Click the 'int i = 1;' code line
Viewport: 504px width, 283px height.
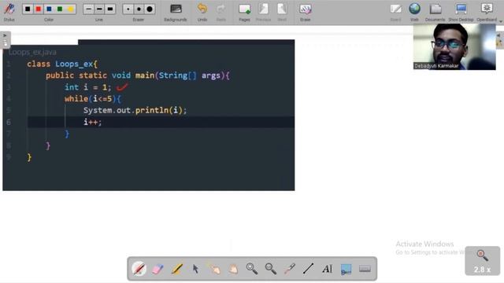click(88, 87)
